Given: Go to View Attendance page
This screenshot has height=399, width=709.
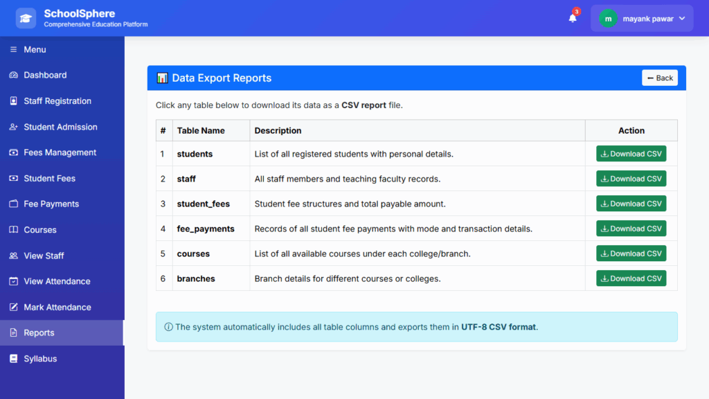Looking at the screenshot, I should tap(57, 281).
